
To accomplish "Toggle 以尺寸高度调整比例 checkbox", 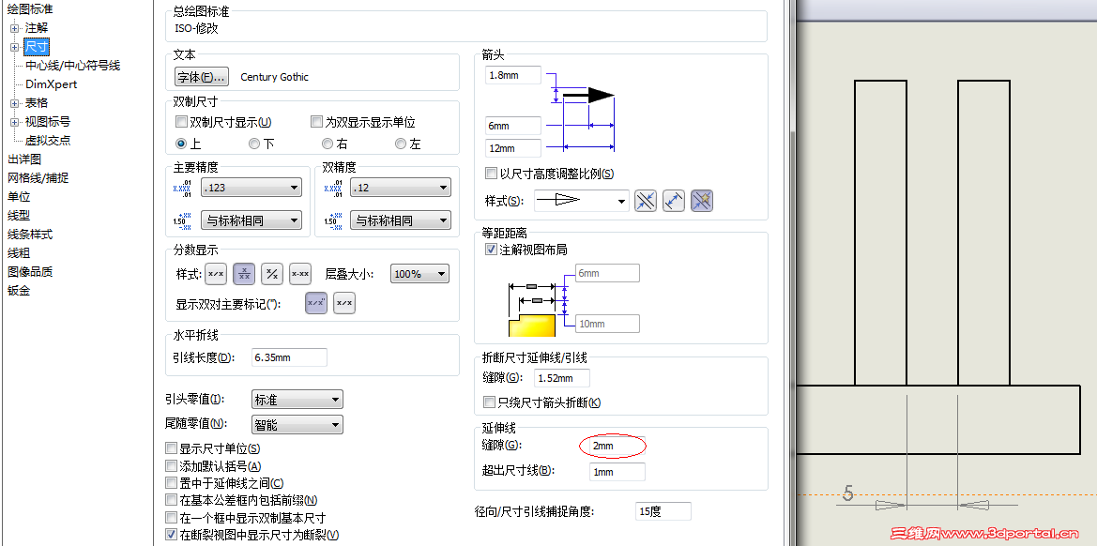I will [x=491, y=174].
